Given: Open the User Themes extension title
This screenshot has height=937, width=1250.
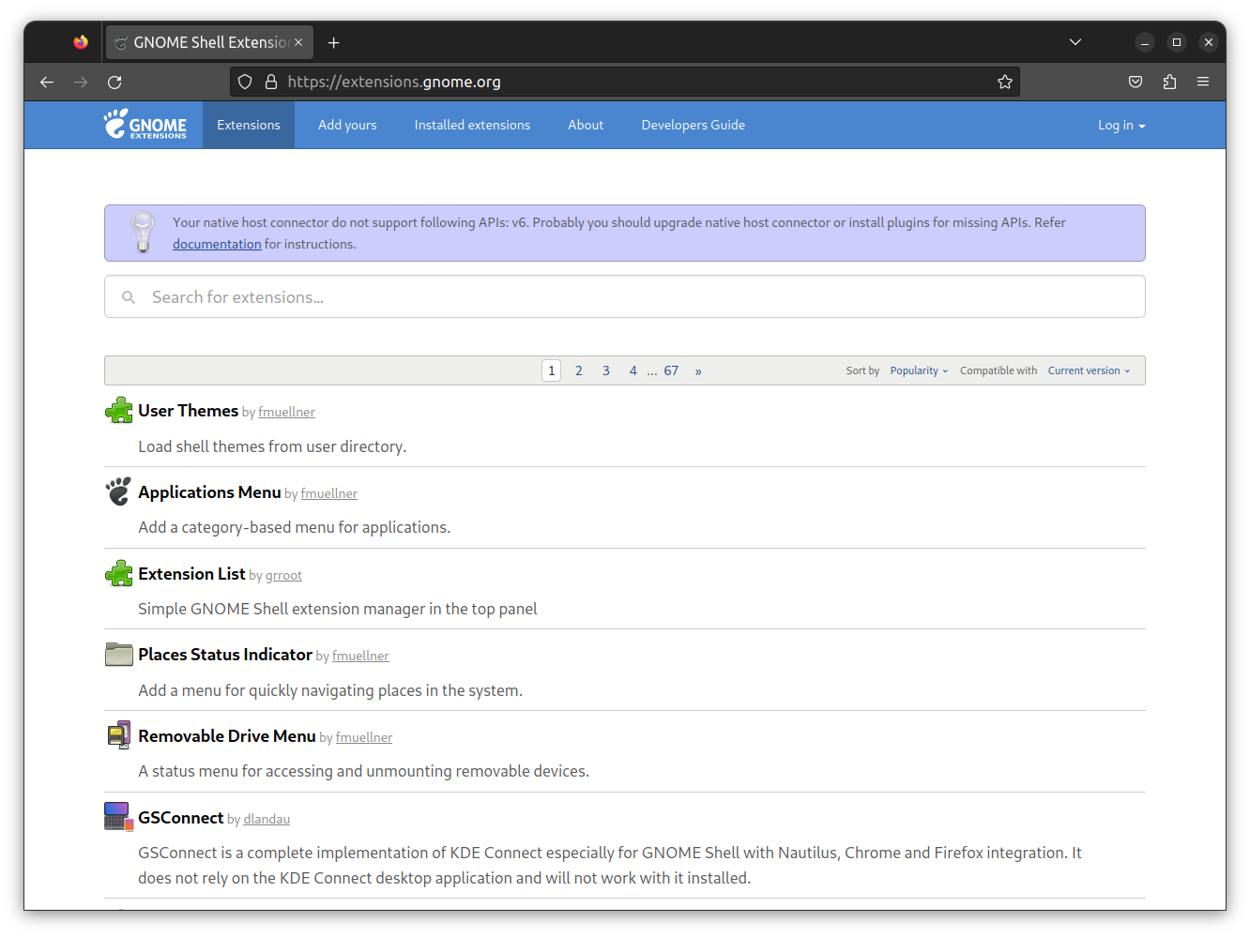Looking at the screenshot, I should pyautogui.click(x=188, y=411).
